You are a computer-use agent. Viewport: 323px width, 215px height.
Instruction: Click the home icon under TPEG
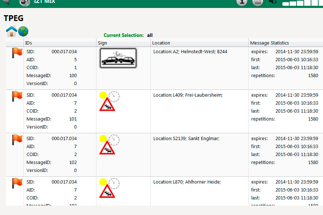pos(12,31)
